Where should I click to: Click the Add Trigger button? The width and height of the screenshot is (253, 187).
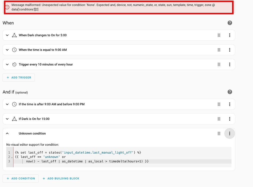tap(19, 78)
